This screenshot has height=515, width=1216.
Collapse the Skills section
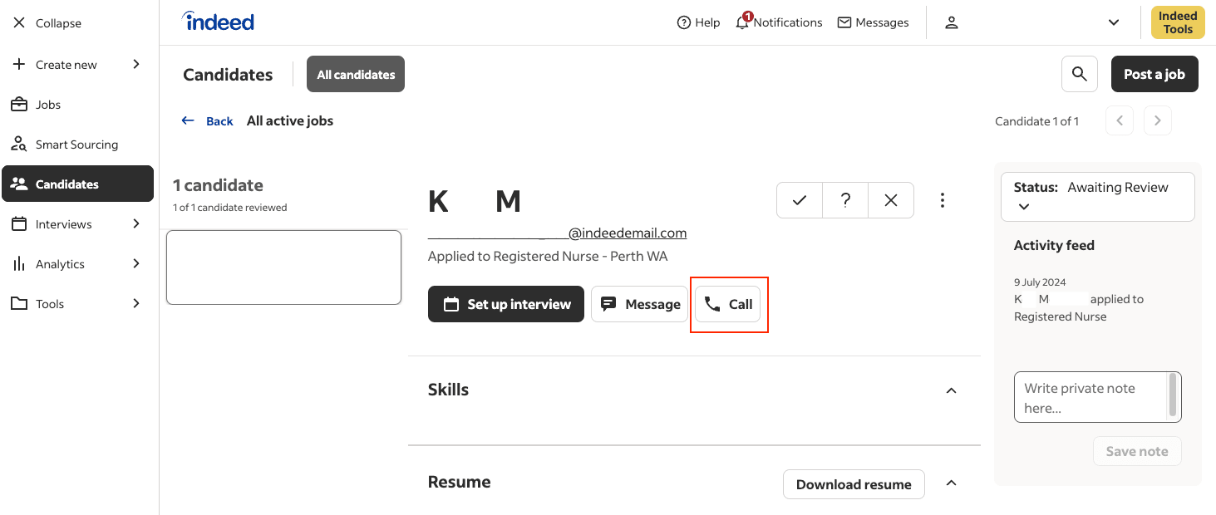pos(952,390)
